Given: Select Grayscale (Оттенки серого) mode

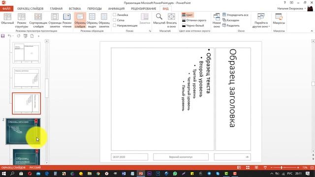Looking at the screenshot, I should coord(194,20).
